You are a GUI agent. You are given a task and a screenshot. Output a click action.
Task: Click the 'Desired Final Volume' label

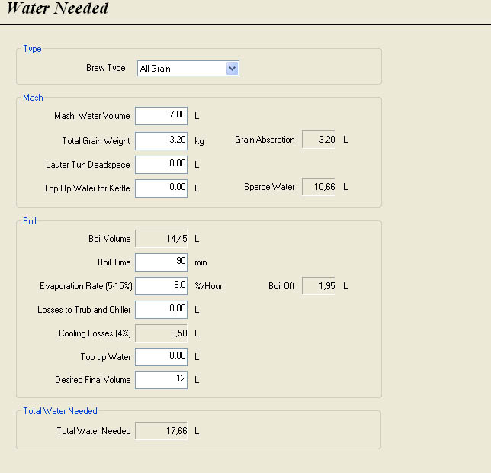click(93, 380)
